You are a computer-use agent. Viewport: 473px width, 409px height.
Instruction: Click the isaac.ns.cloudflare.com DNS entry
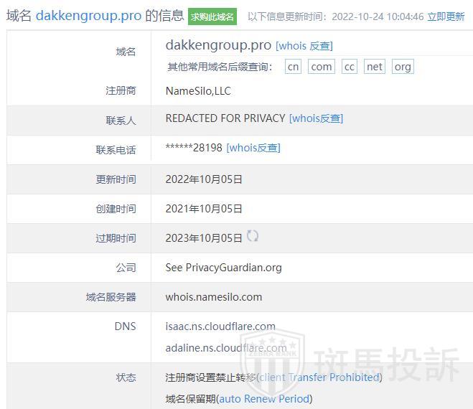[220, 326]
